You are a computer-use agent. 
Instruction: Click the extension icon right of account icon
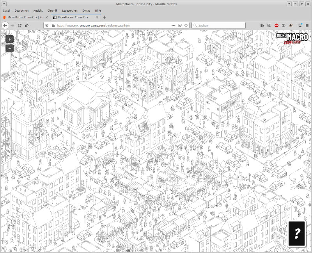[291, 25]
